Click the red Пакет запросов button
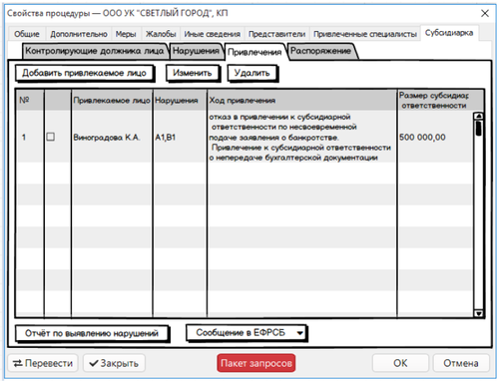The image size is (499, 381). coord(256,363)
